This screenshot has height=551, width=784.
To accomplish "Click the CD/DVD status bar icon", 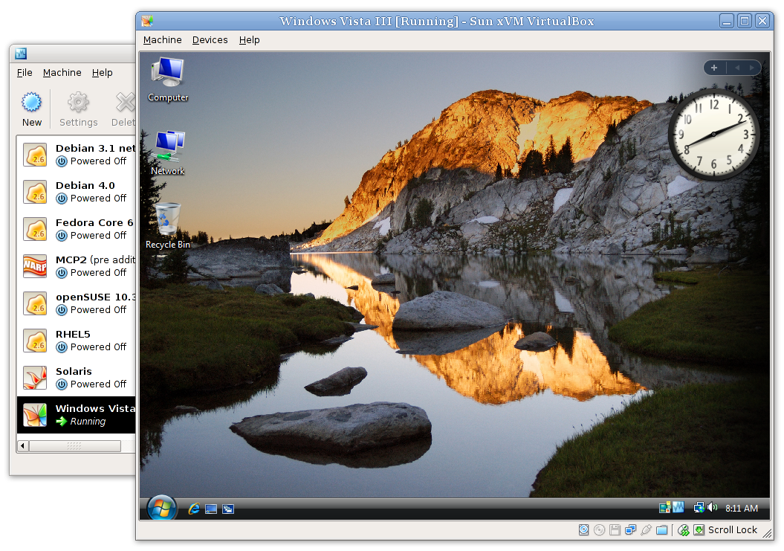I will 599,530.
